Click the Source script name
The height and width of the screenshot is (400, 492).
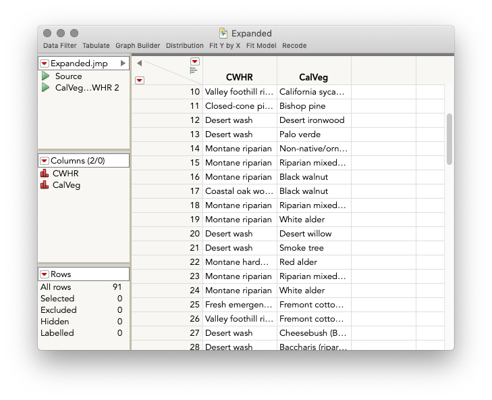68,76
